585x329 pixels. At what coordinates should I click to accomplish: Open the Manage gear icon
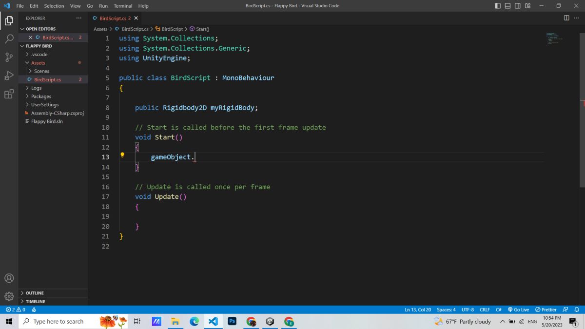[x=9, y=296]
